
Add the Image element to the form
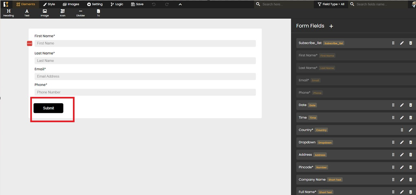(45, 13)
